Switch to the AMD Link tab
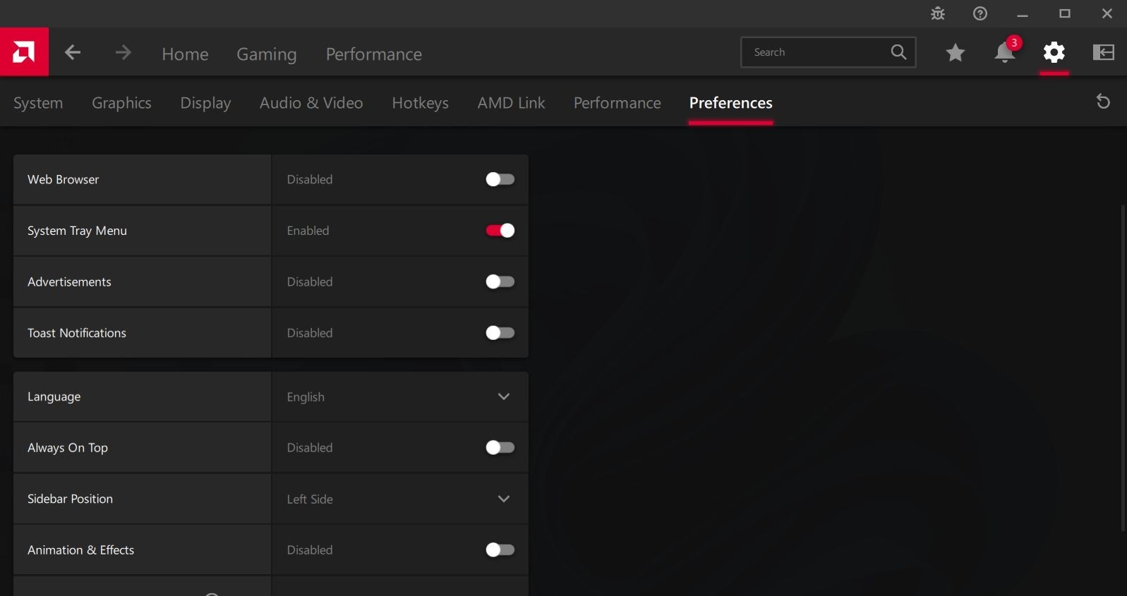The width and height of the screenshot is (1127, 596). [x=511, y=103]
